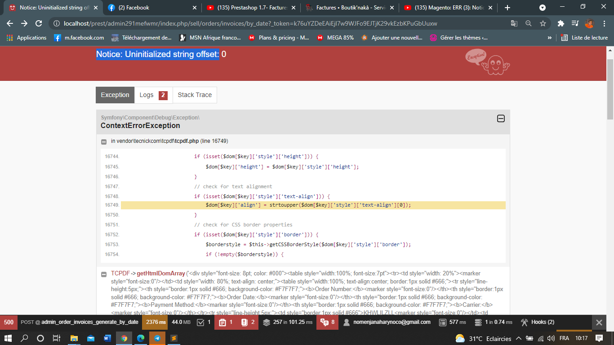Open the Liste de lecture reading list
The width and height of the screenshot is (614, 345).
click(584, 38)
